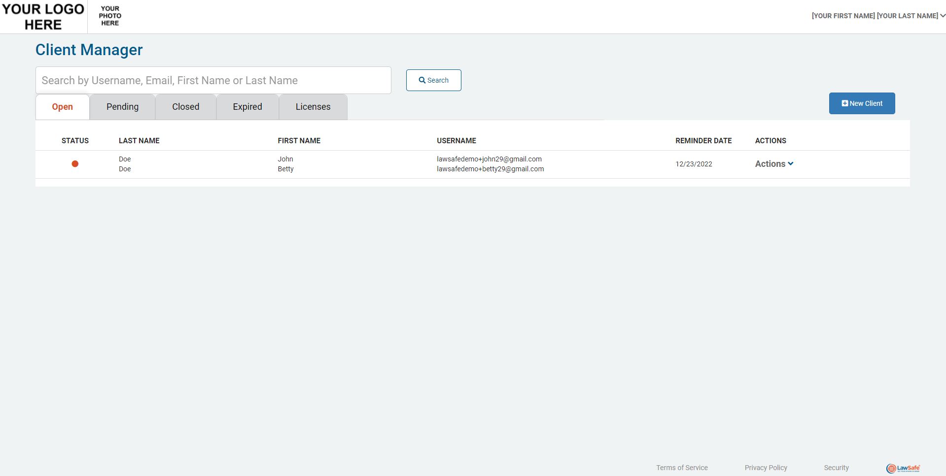Open the chevron beside Actions label
The width and height of the screenshot is (946, 476).
pos(790,164)
